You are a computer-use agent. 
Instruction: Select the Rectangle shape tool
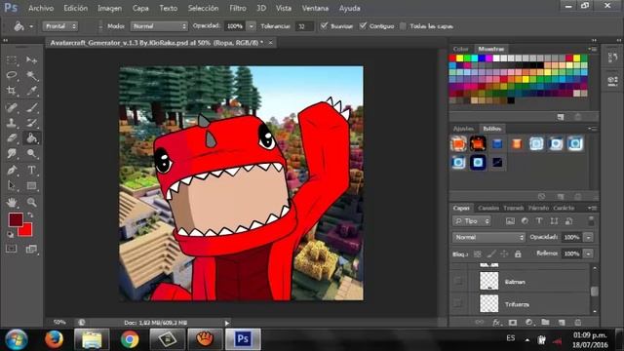point(31,185)
